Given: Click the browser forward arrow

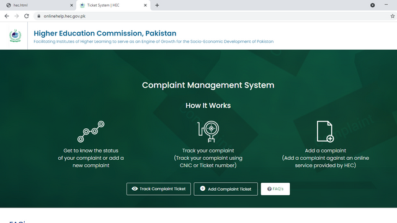Looking at the screenshot, I should tap(17, 16).
